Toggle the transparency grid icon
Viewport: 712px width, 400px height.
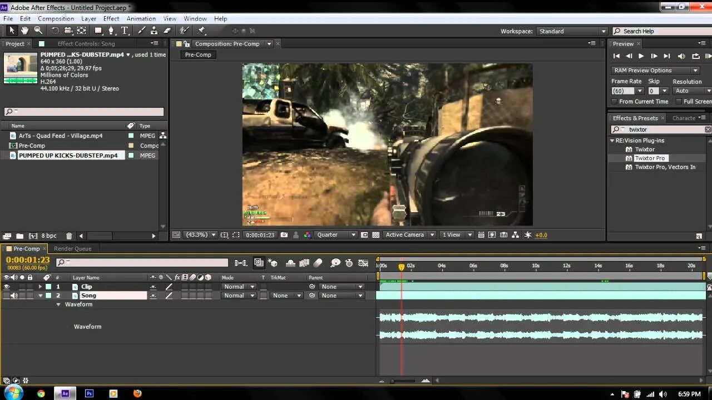[375, 235]
